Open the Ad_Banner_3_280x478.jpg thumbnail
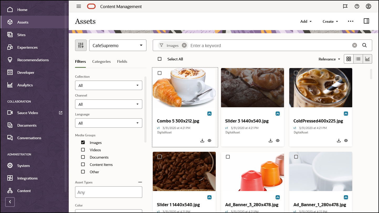379x213 pixels. pyautogui.click(x=252, y=171)
